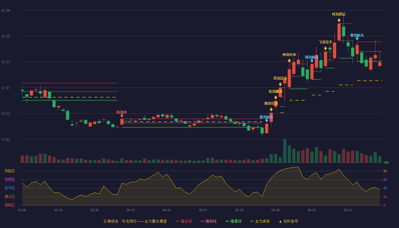Select the 假龙吟 signal label

pyautogui.click(x=122, y=112)
